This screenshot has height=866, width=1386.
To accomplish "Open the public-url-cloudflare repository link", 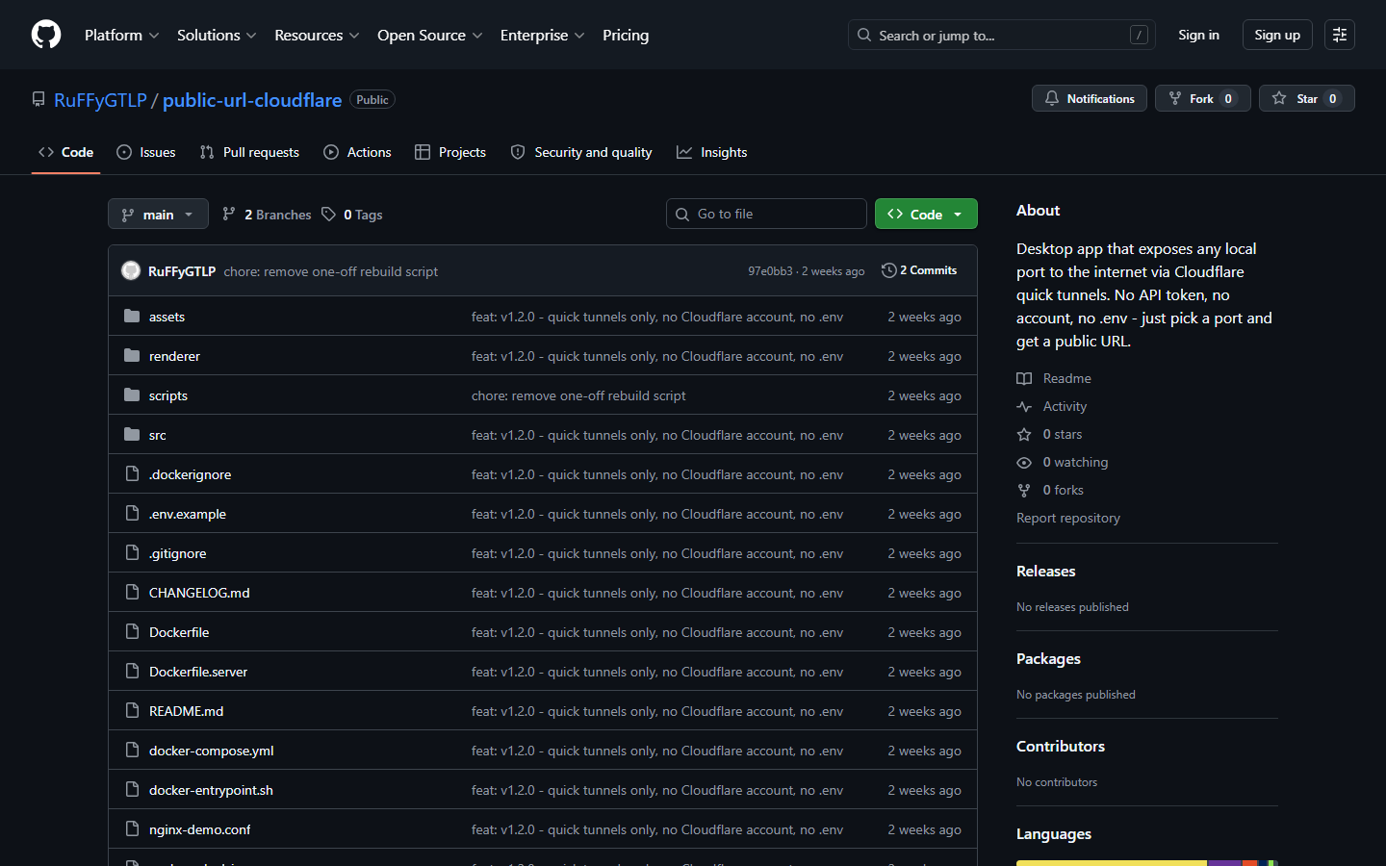I will (x=252, y=100).
